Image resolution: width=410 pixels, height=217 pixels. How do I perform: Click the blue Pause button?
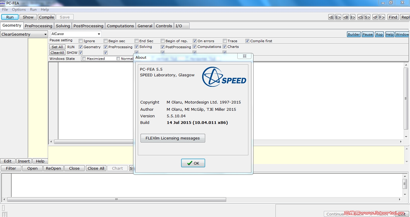click(x=367, y=34)
